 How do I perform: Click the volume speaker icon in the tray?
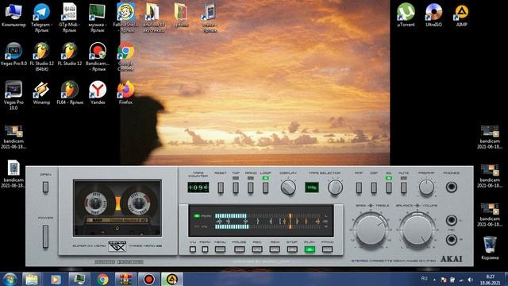pos(471,280)
